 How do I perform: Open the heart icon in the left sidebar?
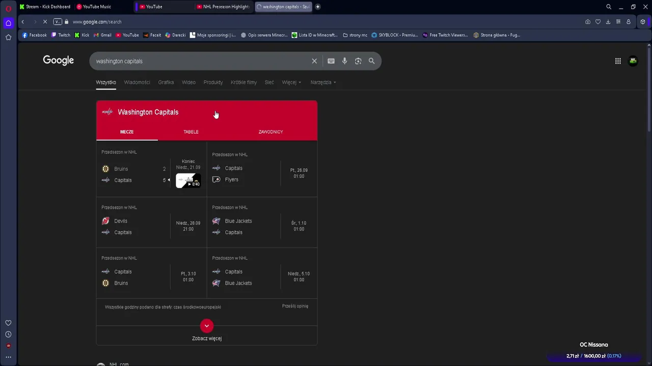tap(8, 323)
